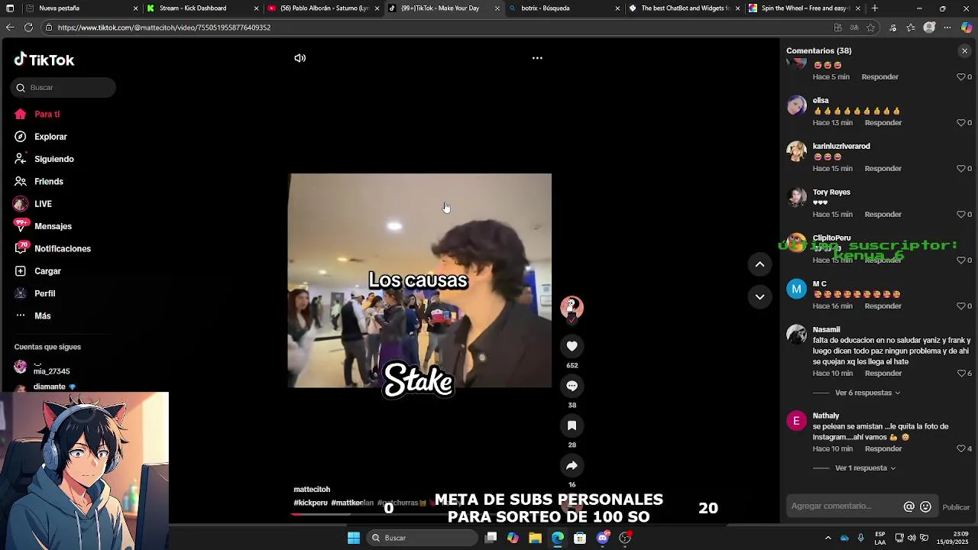Screen dimensions: 978x550
Task: Open followed account mia_27345
Action: 51,368
